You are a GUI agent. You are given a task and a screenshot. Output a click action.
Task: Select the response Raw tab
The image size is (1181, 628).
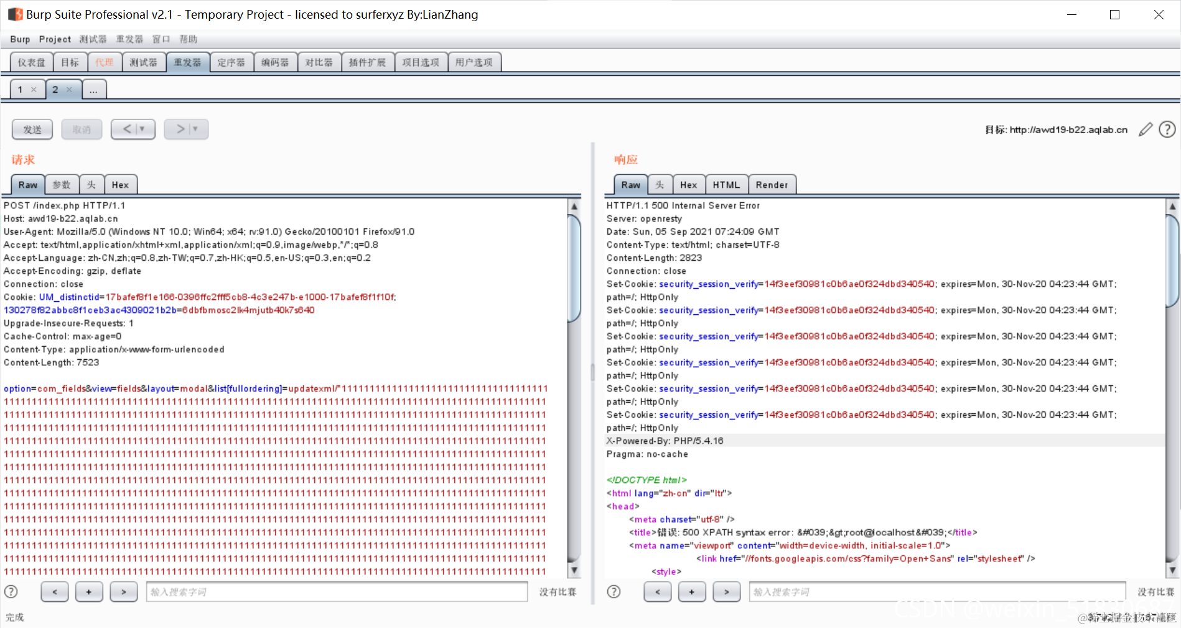click(x=631, y=185)
